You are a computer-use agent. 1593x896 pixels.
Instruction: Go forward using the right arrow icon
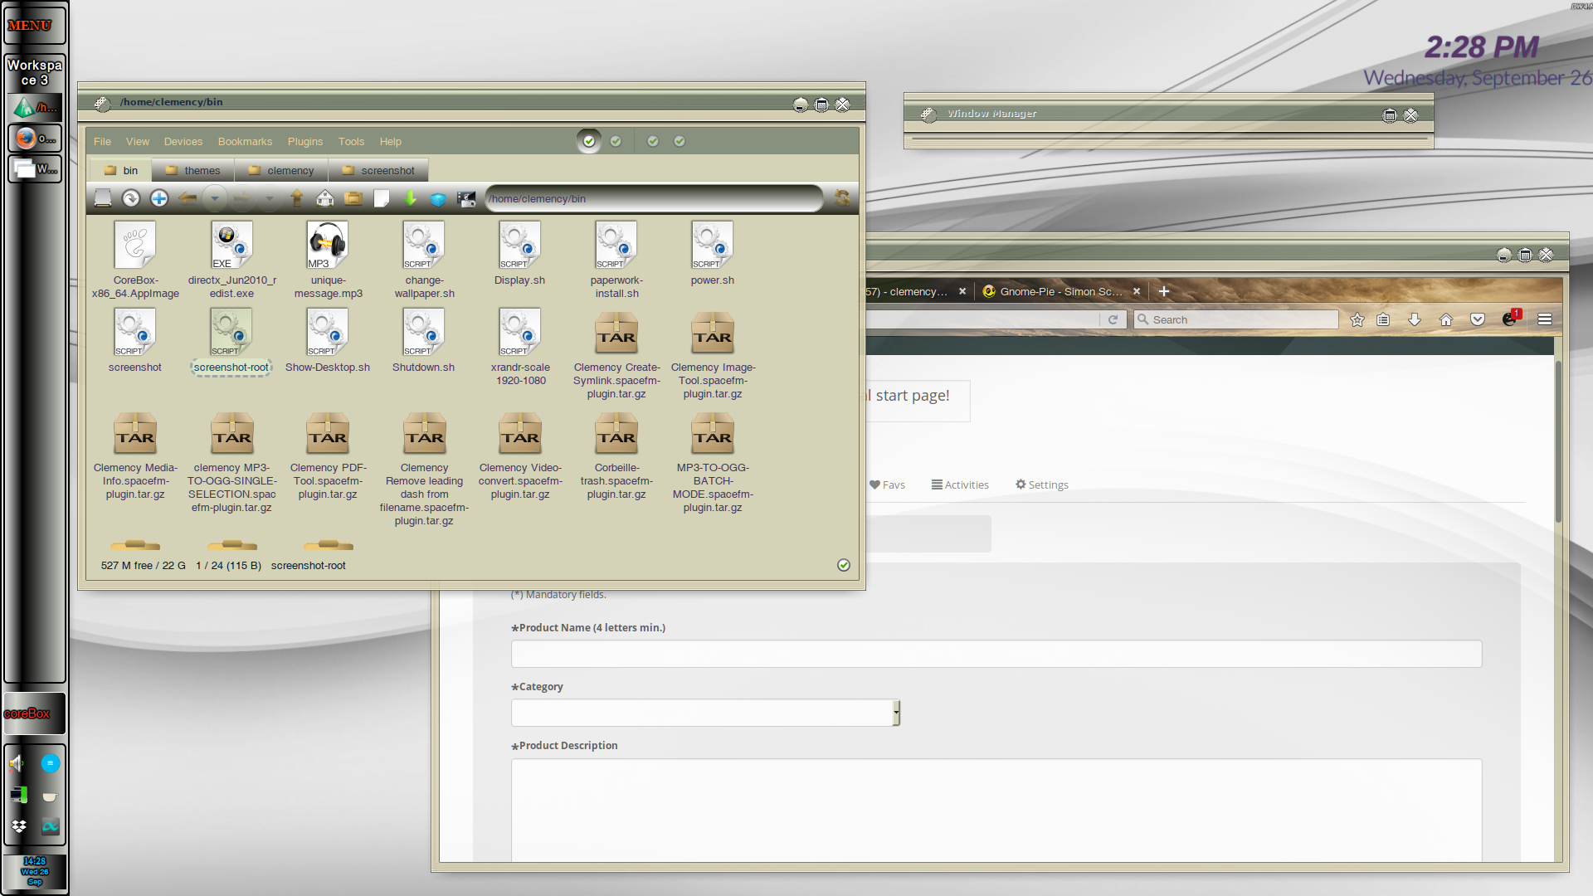(242, 198)
